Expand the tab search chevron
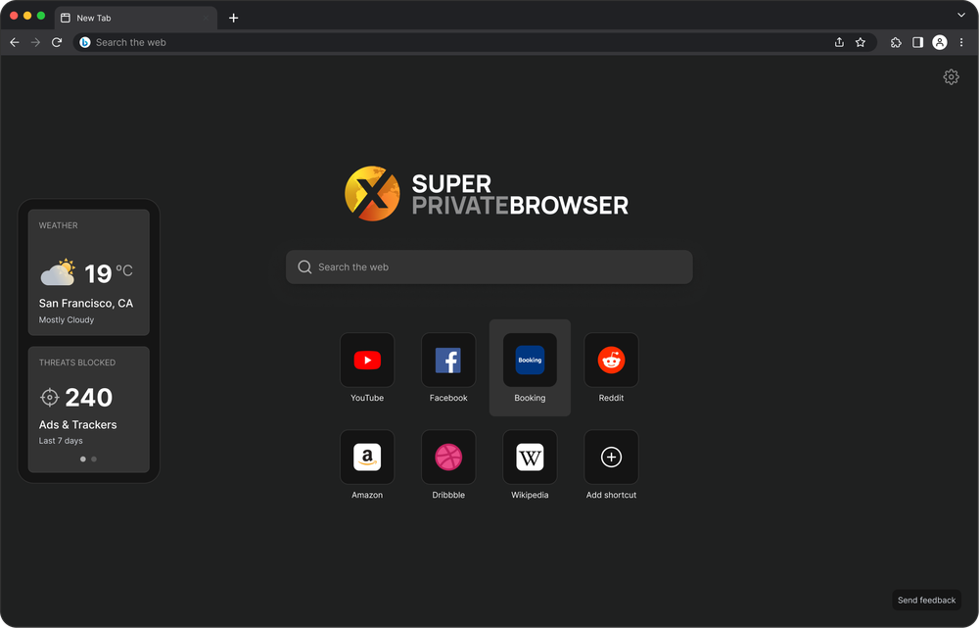 tap(961, 15)
